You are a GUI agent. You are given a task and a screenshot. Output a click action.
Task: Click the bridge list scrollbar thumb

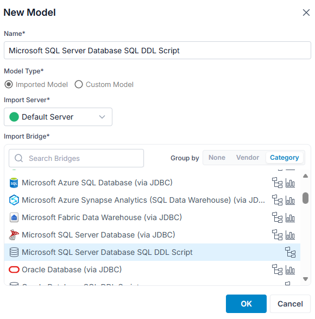pyautogui.click(x=305, y=198)
